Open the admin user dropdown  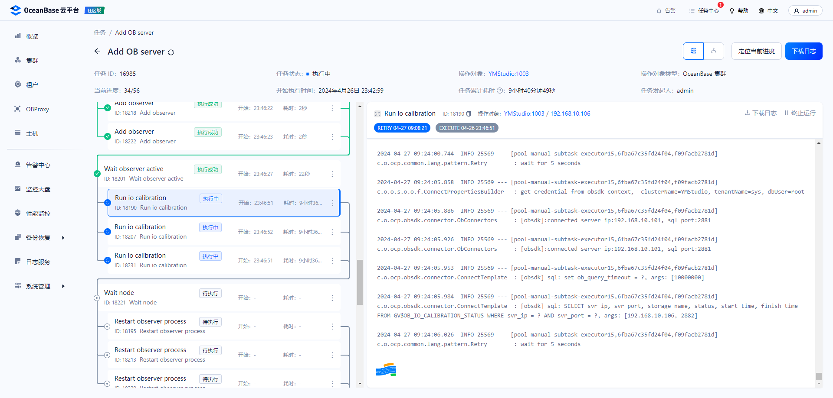(x=805, y=11)
